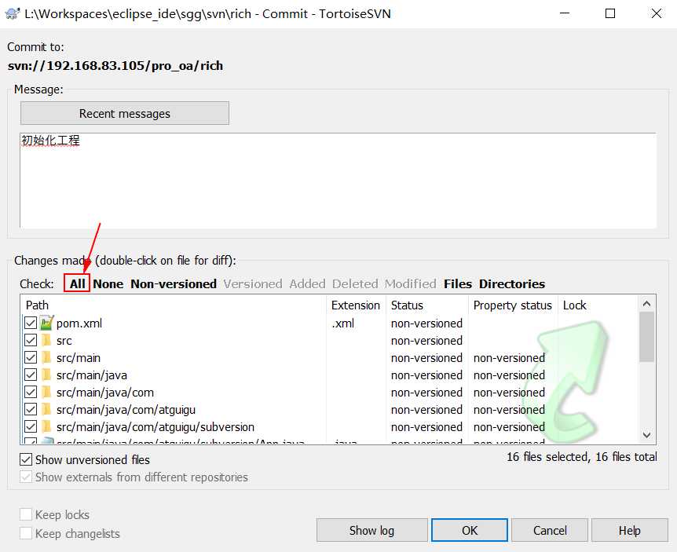Click into the commit message text box
Viewport: 677px width, 552px height.
pos(338,181)
